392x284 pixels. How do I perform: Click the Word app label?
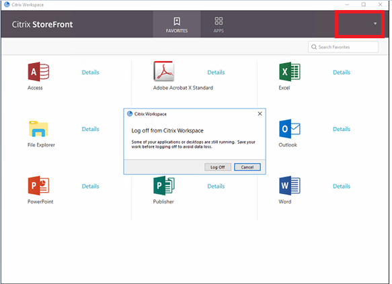(x=285, y=201)
